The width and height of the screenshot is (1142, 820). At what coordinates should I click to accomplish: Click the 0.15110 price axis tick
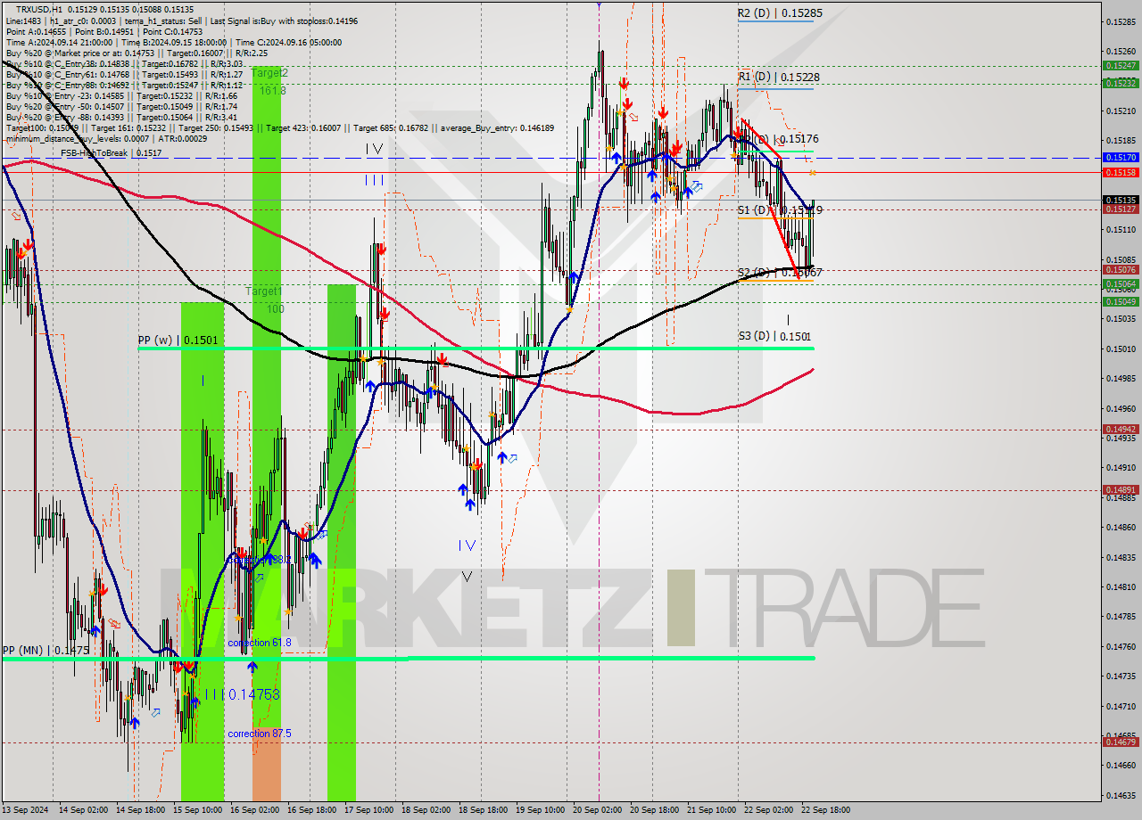tap(1121, 229)
